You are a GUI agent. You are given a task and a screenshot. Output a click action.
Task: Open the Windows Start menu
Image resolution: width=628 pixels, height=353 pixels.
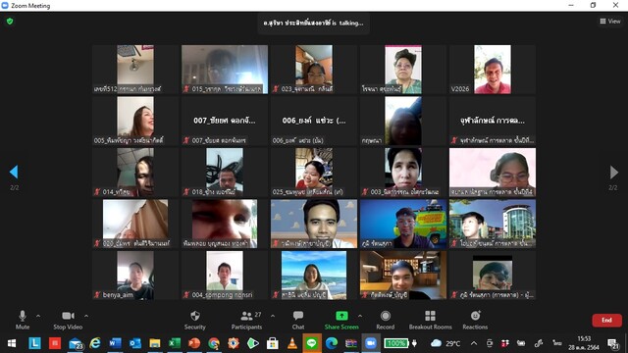pos(12,343)
